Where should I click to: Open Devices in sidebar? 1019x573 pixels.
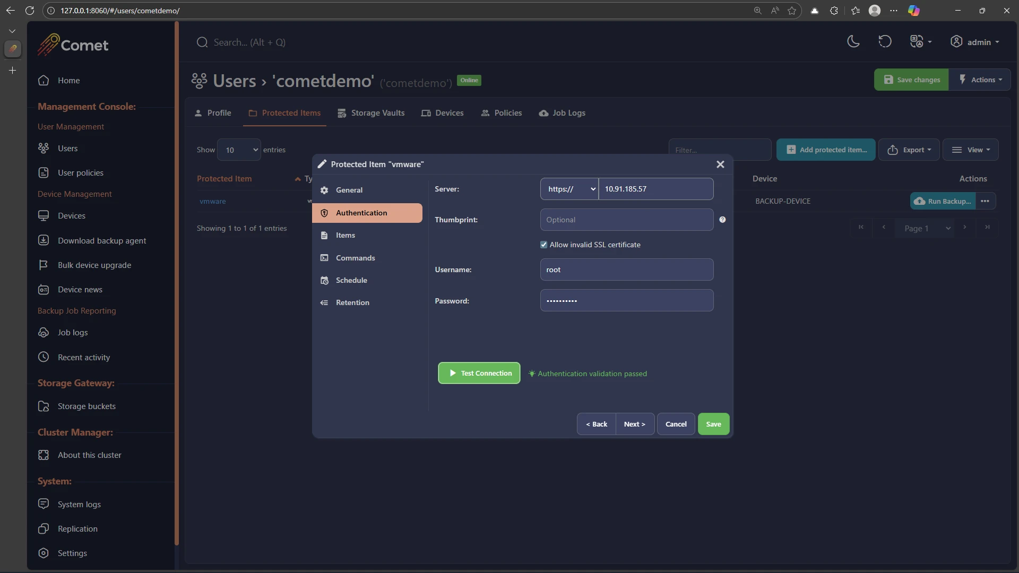coord(71,216)
